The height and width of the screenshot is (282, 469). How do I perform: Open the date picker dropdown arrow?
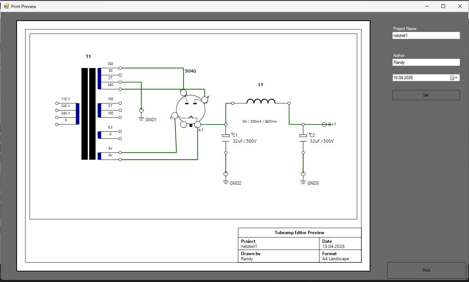456,78
